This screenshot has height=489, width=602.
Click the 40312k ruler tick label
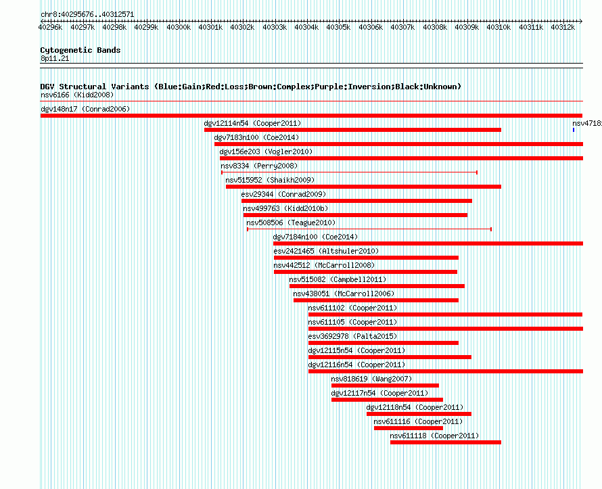coord(563,27)
